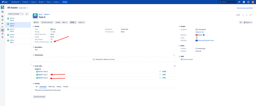Collapse the Issue Links section
Image resolution: width=256 pixels, height=106 pixels.
point(34,66)
